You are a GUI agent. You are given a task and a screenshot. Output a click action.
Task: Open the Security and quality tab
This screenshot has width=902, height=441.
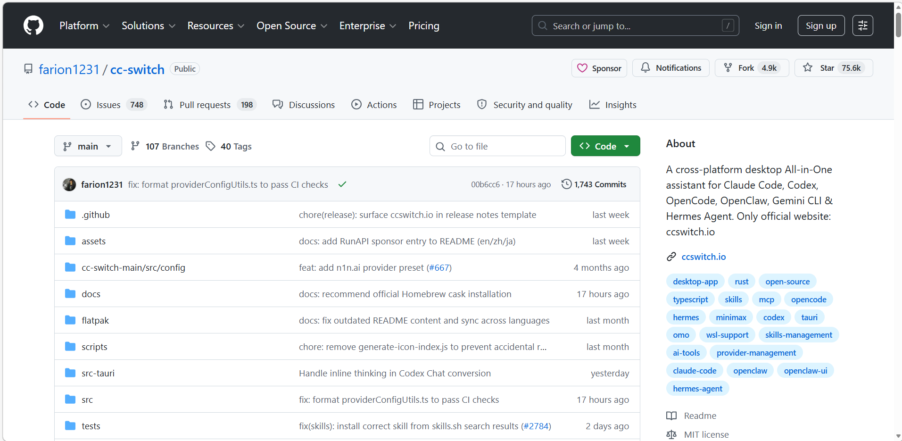pyautogui.click(x=525, y=105)
